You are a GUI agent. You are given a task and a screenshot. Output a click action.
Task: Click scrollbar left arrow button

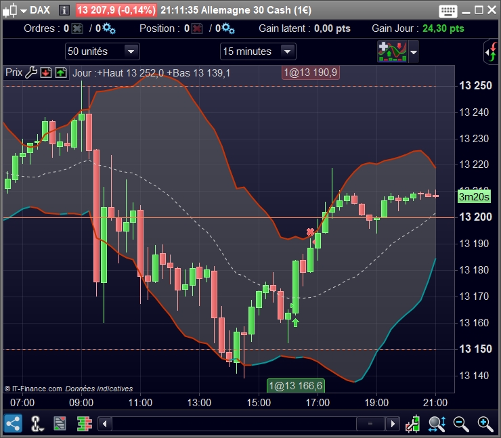point(105,424)
